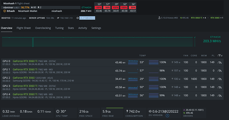
Task: Open overclock tuning for GPU 0
Action: coord(219,62)
